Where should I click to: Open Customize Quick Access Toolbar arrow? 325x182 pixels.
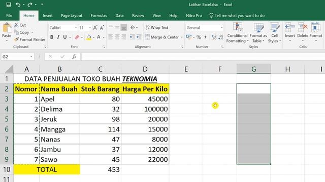point(42,5)
